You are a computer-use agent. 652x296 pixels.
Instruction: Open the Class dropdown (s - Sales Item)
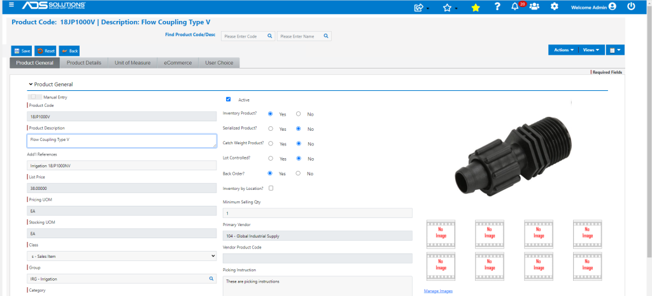click(122, 256)
